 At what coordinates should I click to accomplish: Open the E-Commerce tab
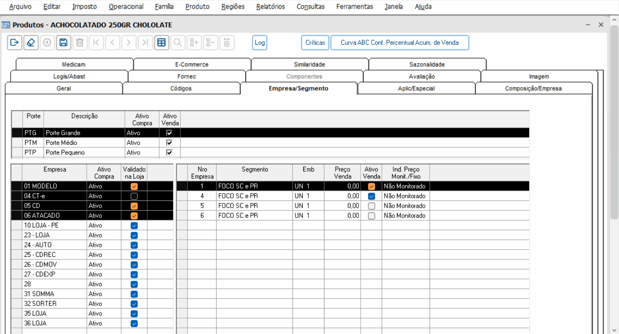(x=192, y=65)
